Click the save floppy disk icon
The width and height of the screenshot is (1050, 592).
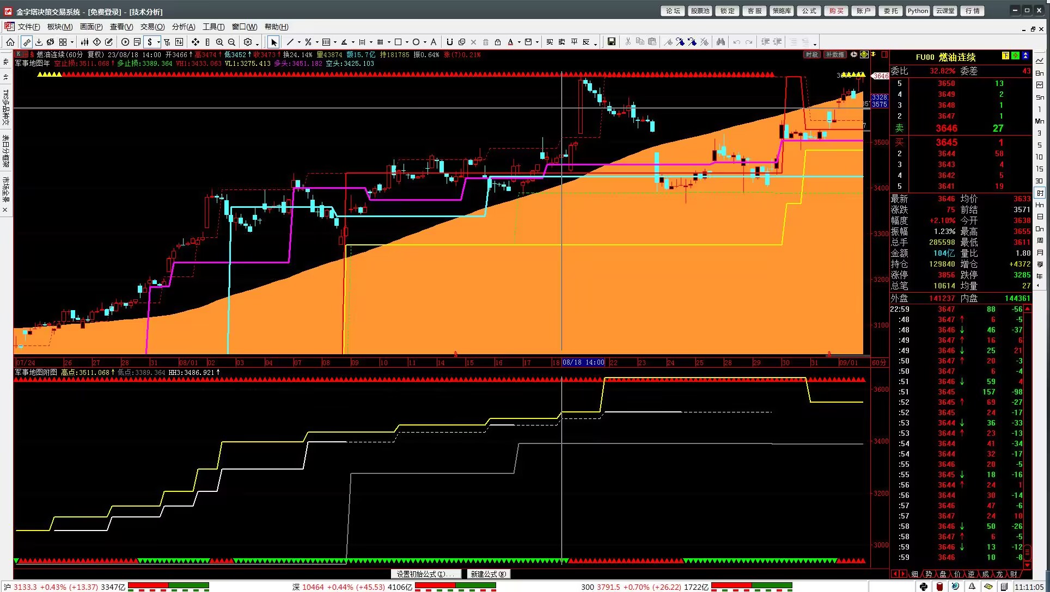coord(612,42)
